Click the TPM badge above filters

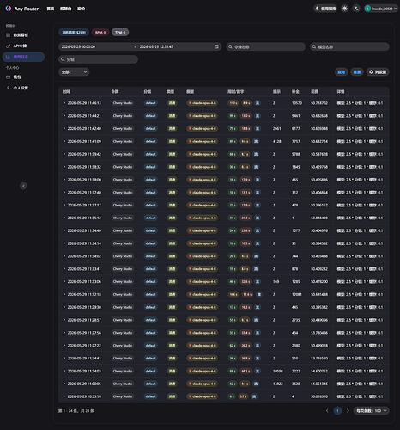(120, 33)
